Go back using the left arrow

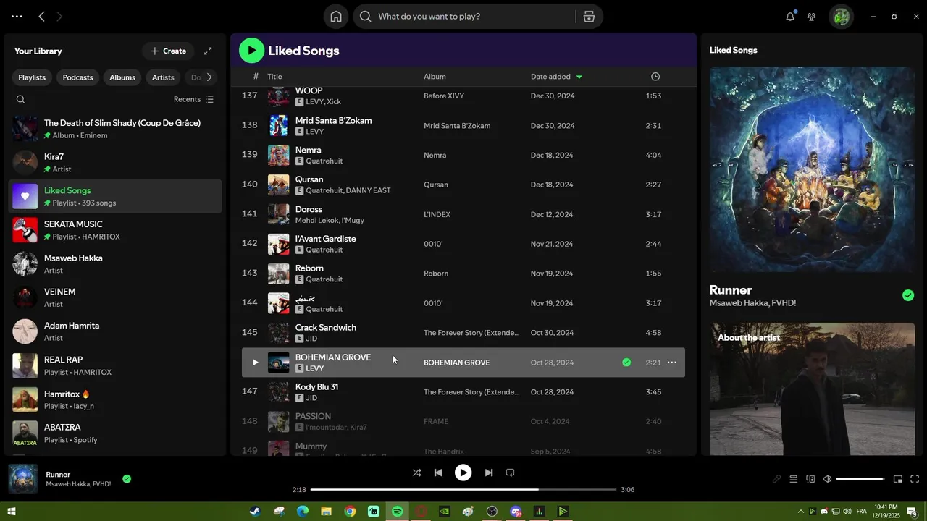[41, 16]
